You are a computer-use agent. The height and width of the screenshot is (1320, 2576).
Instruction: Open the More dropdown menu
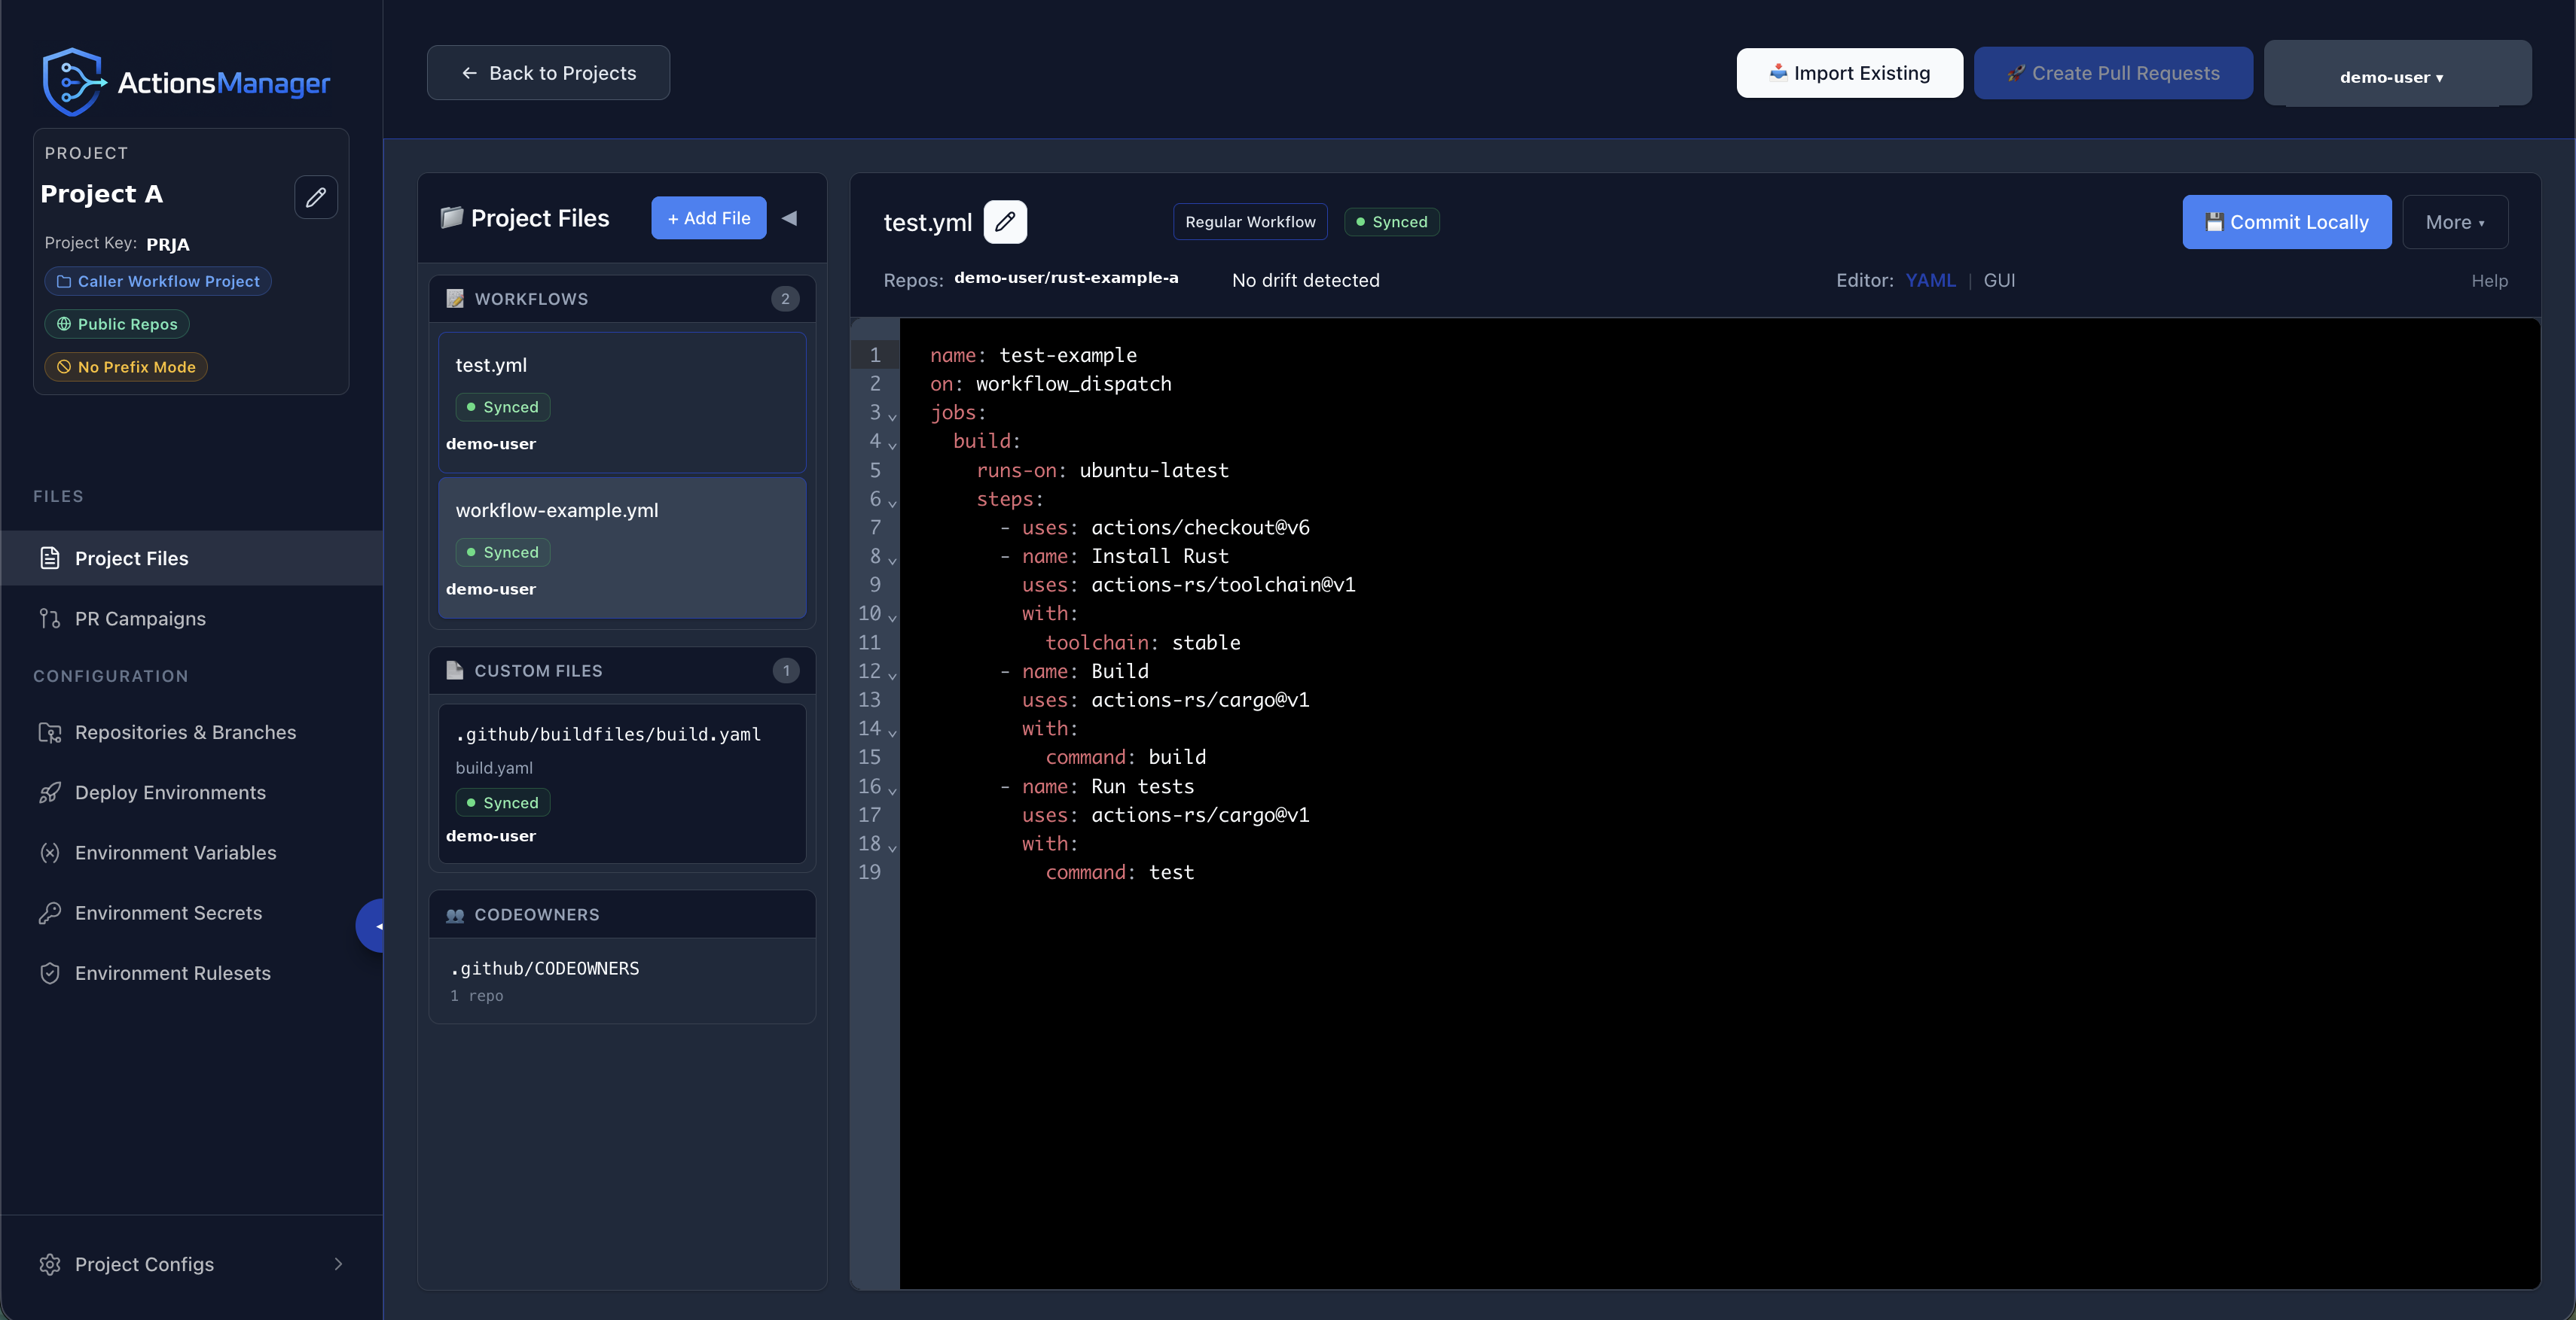2455,222
